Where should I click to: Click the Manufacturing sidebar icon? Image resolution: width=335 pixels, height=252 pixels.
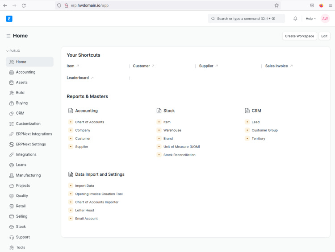12,175
